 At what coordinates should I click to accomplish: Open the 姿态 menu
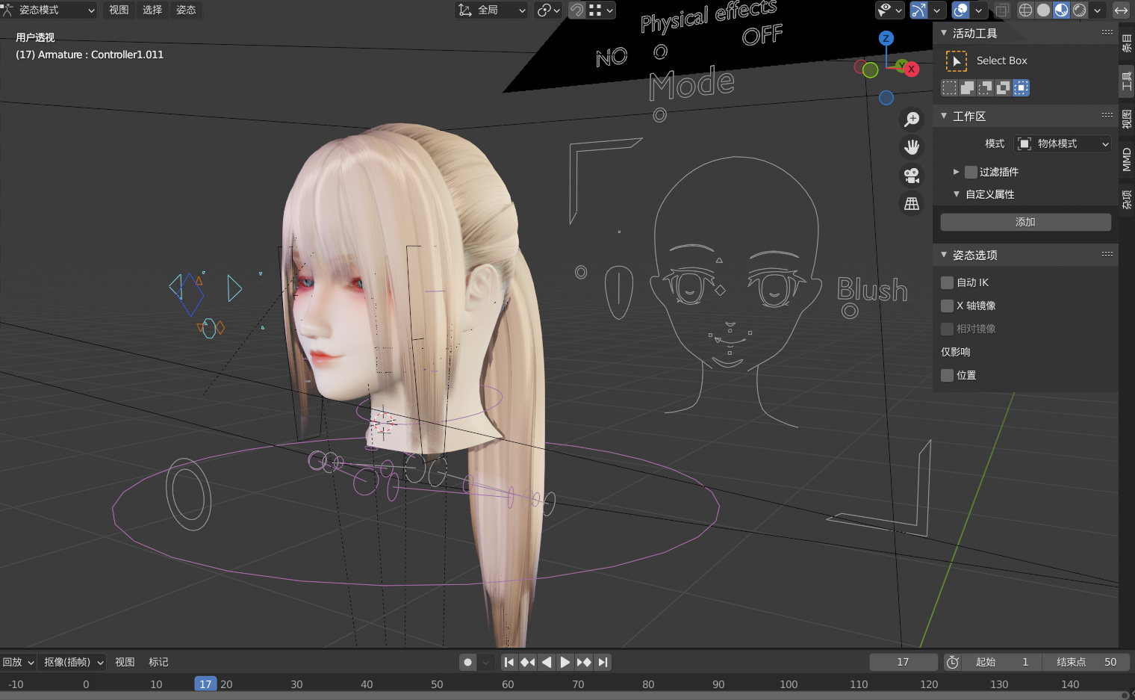tap(186, 10)
